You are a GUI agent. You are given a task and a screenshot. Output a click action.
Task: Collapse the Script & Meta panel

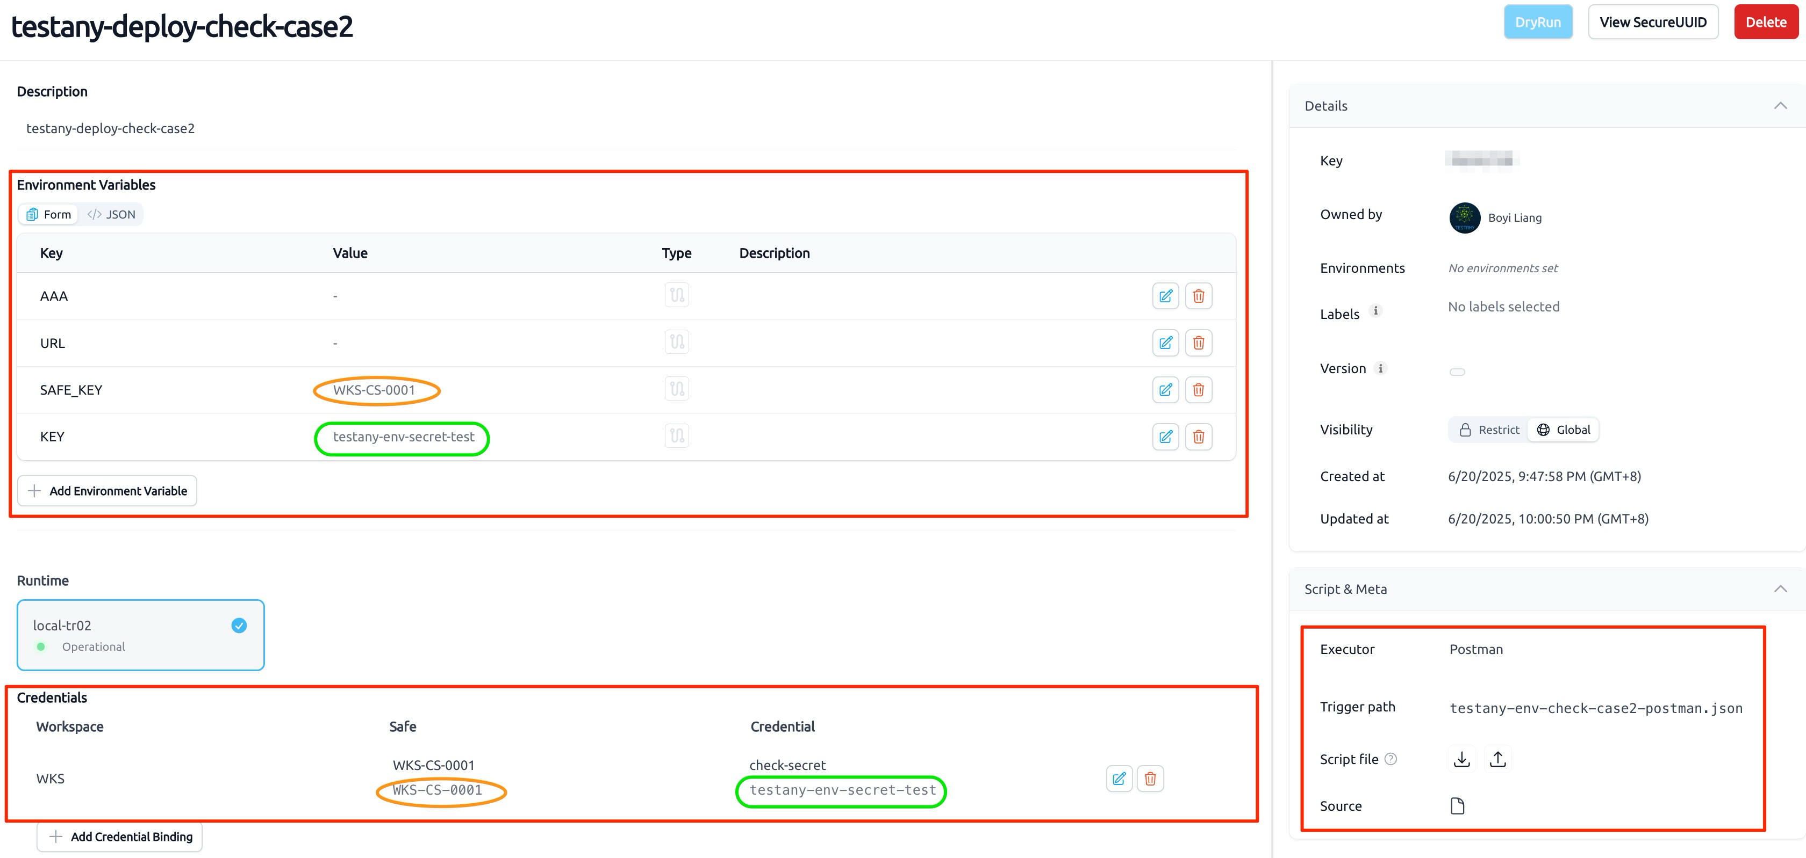1780,589
